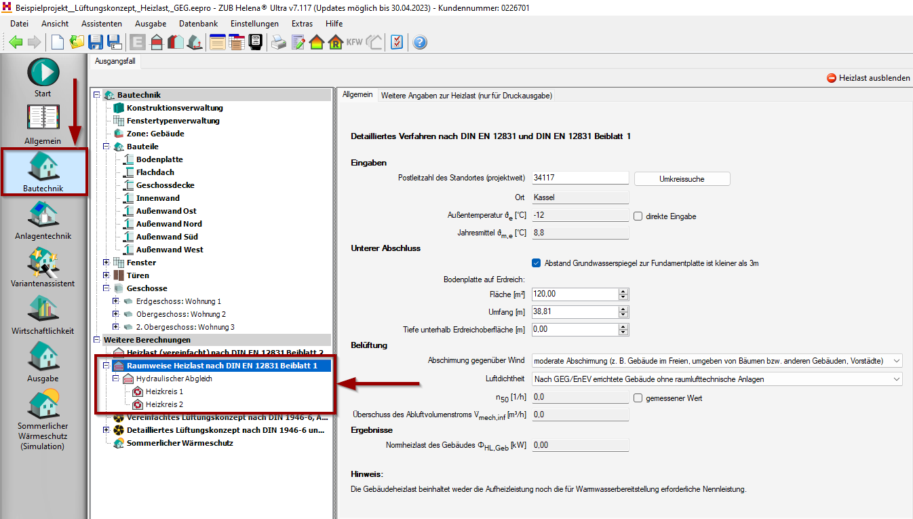Switch to Weitere Angaben zur Heizlast tab
913x519 pixels.
[466, 96]
